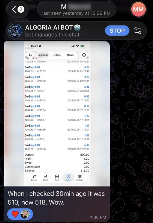Click the 4:30 PM message timestamp

(98, 217)
